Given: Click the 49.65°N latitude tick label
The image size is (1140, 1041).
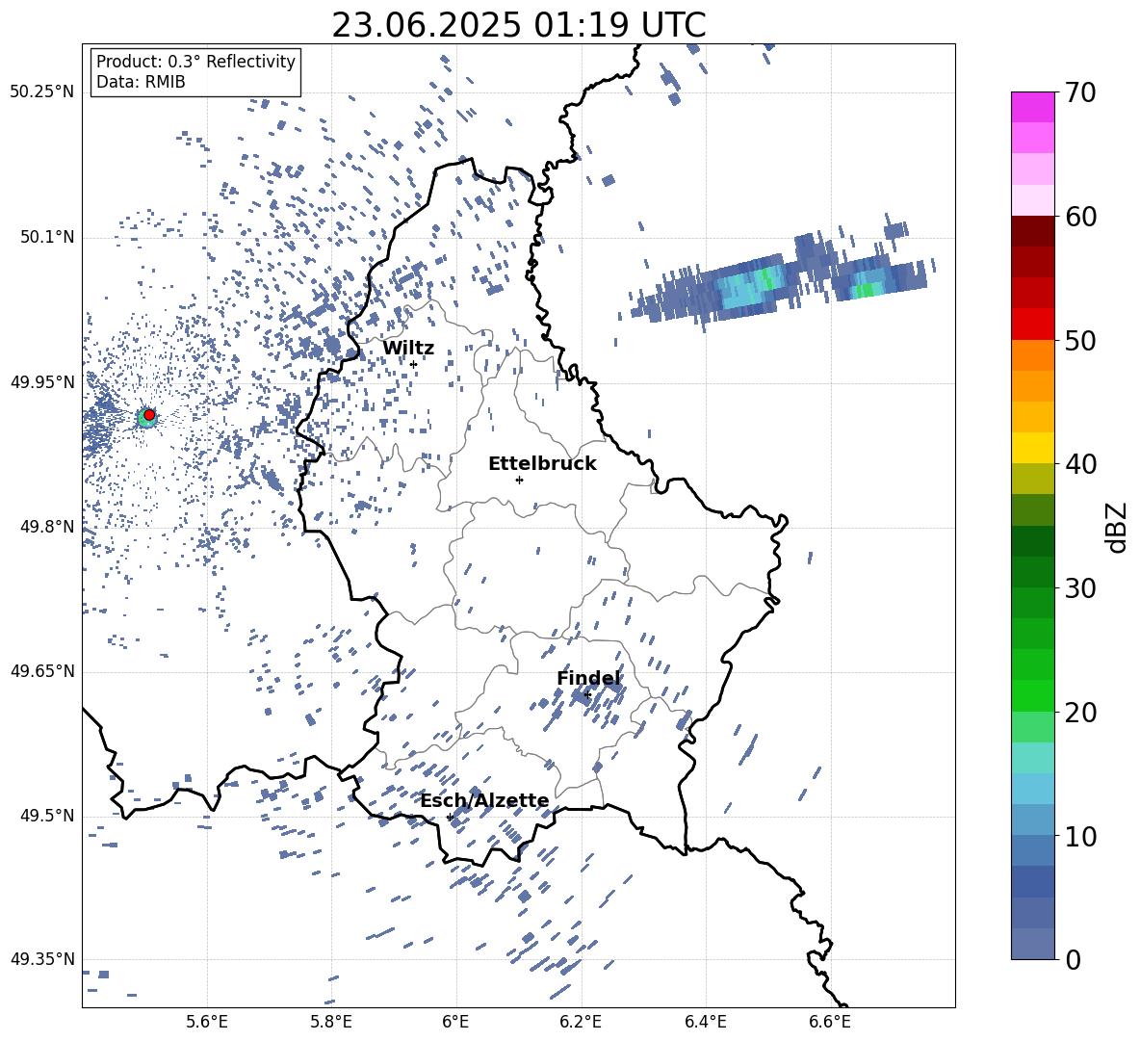Looking at the screenshot, I should tap(42, 671).
